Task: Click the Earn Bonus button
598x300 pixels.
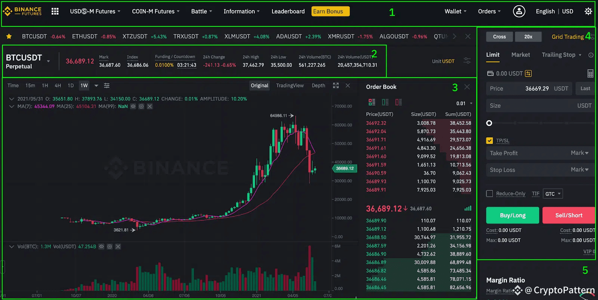Action: (x=330, y=11)
